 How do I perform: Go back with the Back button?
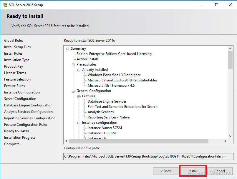pos(165,171)
